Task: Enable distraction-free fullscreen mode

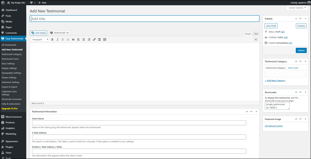Action: coord(256,40)
